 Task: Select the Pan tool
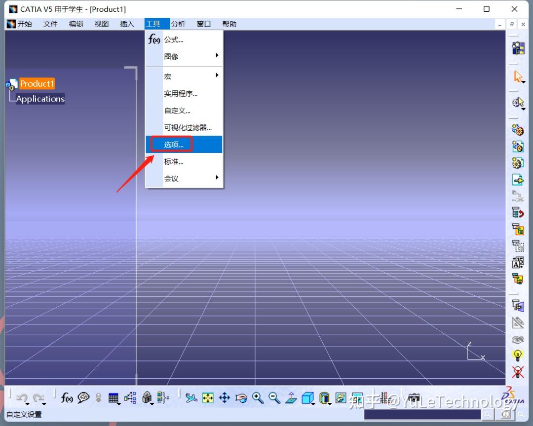(225, 398)
